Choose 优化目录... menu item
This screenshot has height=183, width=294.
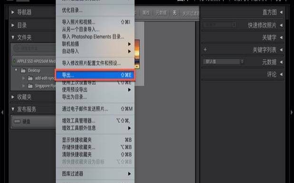tap(95, 10)
